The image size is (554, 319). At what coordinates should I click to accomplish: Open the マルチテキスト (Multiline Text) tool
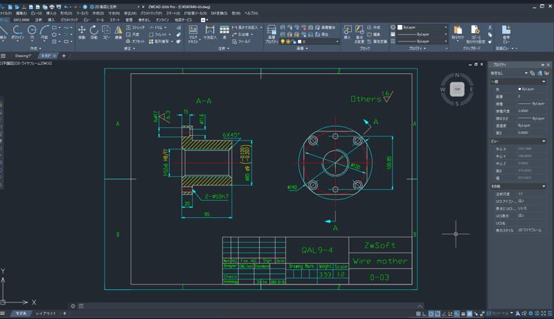point(193,33)
